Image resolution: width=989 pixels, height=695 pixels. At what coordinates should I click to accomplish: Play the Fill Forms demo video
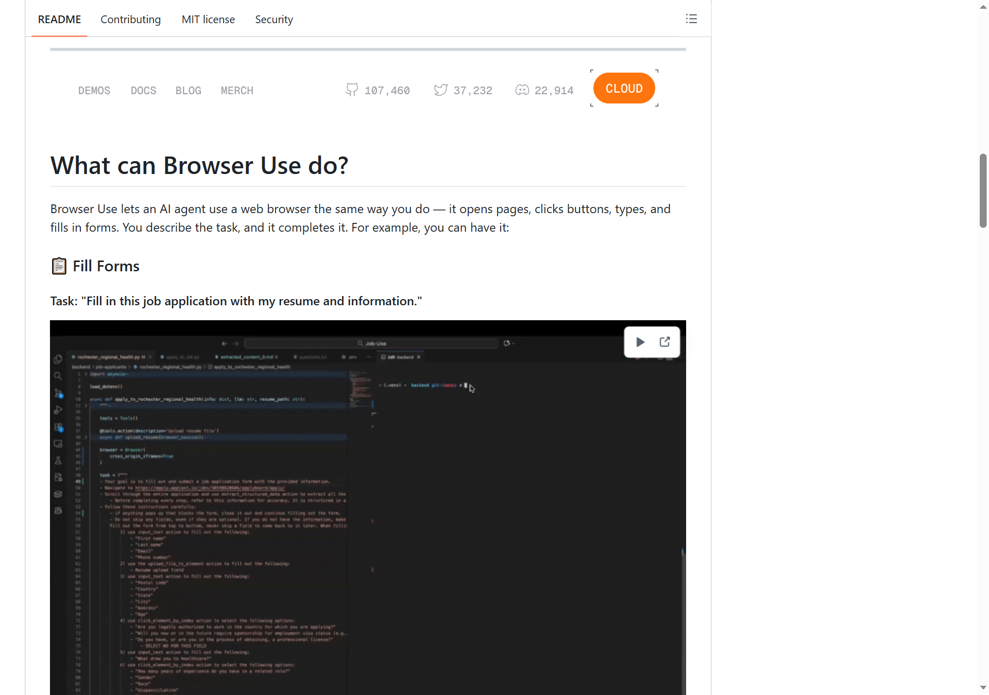pyautogui.click(x=640, y=342)
